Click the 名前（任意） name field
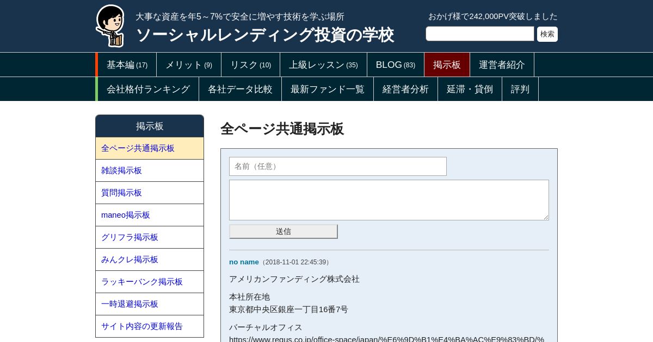 coord(338,166)
